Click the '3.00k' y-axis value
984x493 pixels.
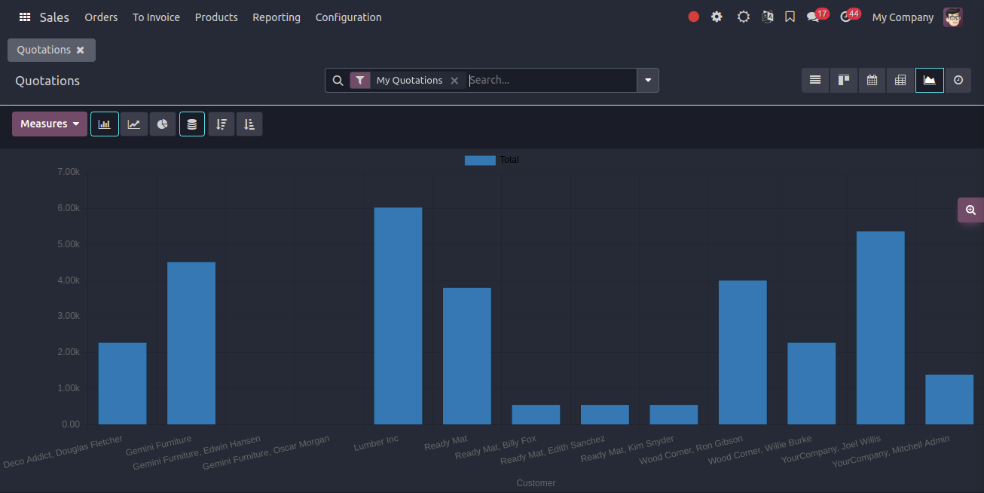tap(68, 316)
